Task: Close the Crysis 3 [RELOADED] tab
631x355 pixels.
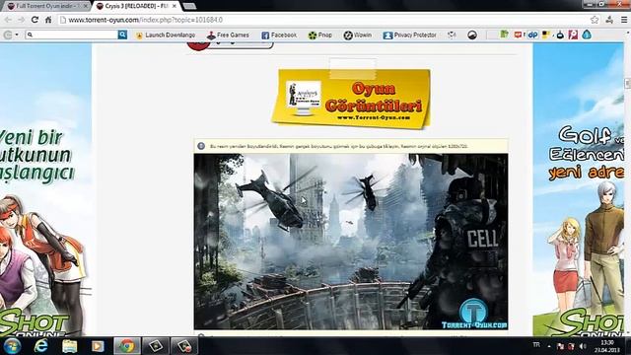Action: 175,6
